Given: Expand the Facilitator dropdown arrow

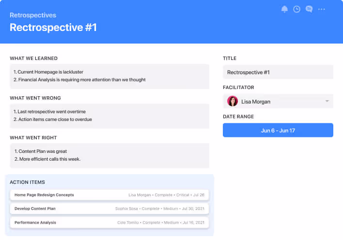Looking at the screenshot, I should point(327,101).
